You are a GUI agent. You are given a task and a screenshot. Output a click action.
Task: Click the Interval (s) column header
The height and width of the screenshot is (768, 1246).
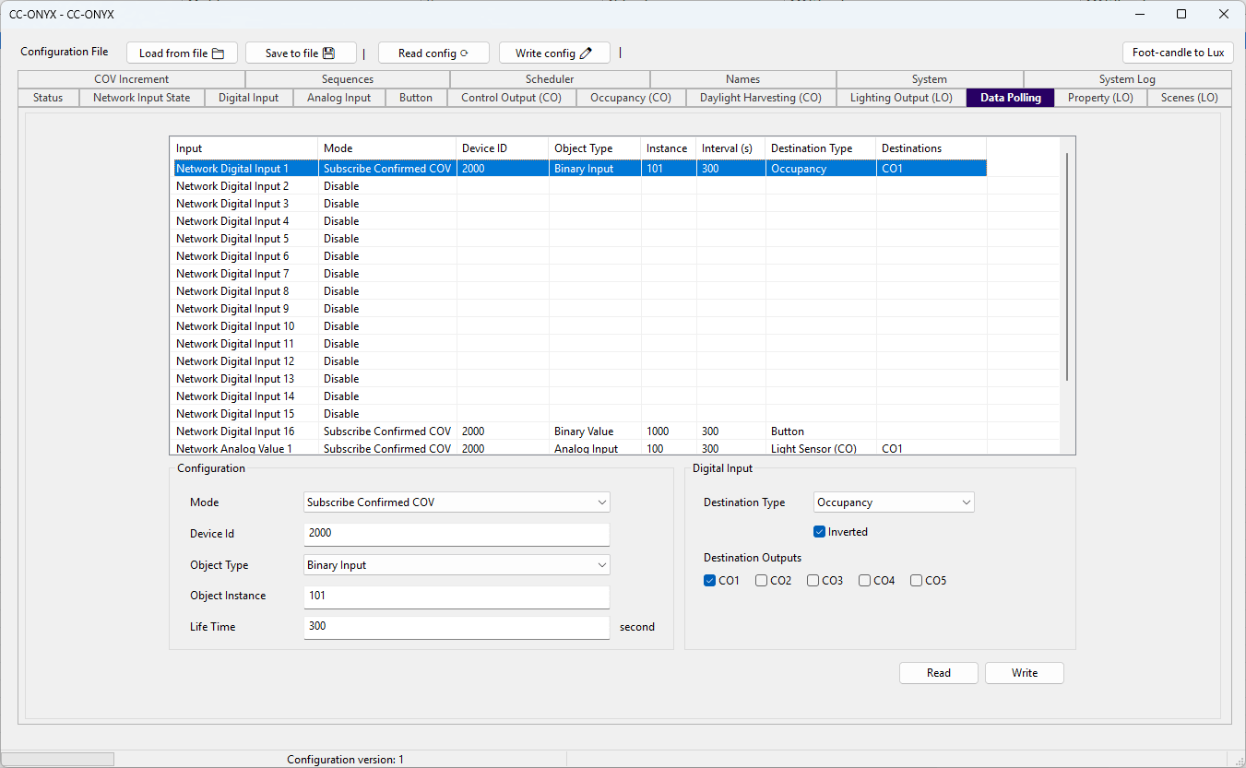pos(730,148)
